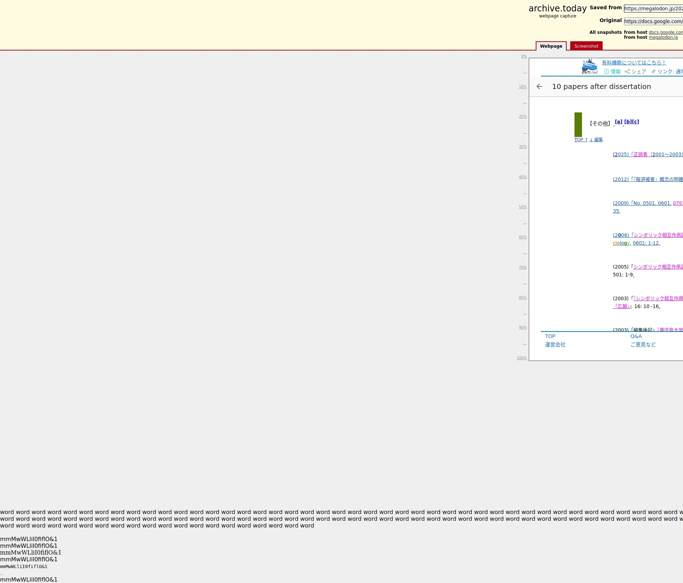Open the Q&A footer link
Viewport: 683px width, 583px height.
pyautogui.click(x=636, y=336)
